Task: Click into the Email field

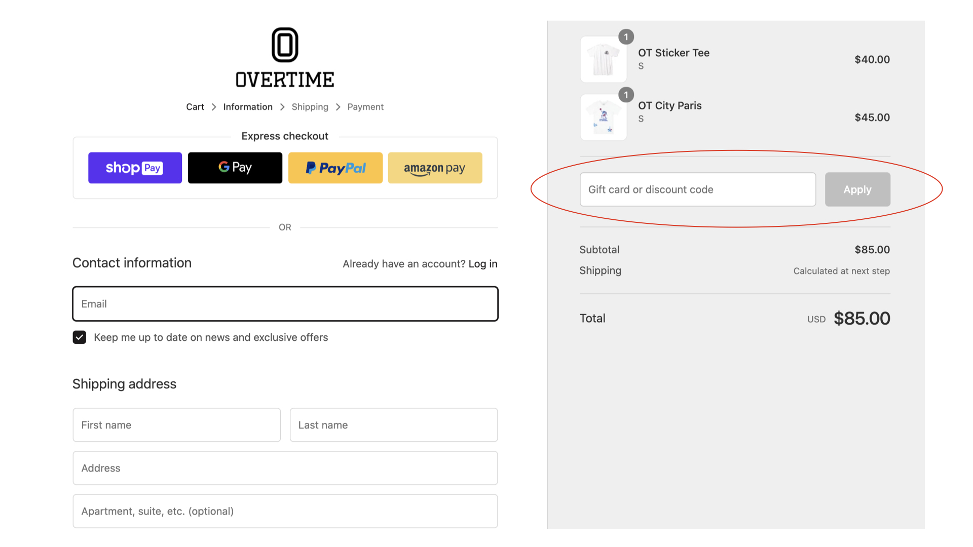Action: click(285, 304)
